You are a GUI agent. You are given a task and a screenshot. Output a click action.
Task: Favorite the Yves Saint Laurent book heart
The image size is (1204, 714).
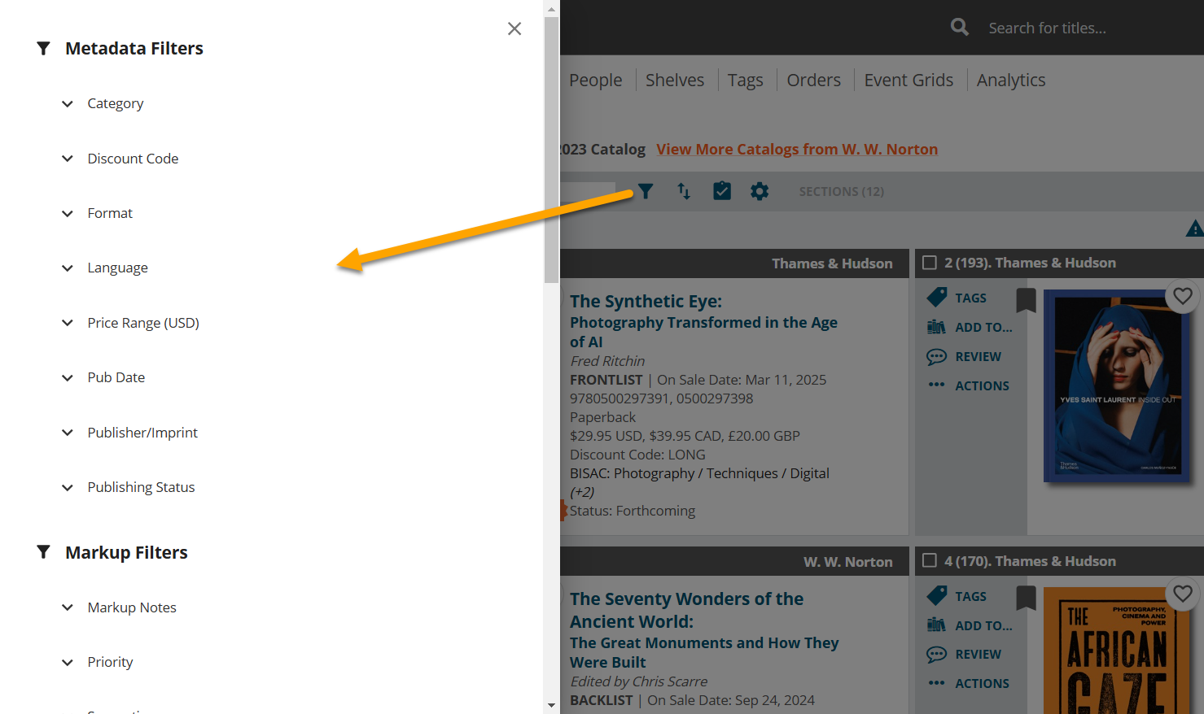pos(1183,296)
